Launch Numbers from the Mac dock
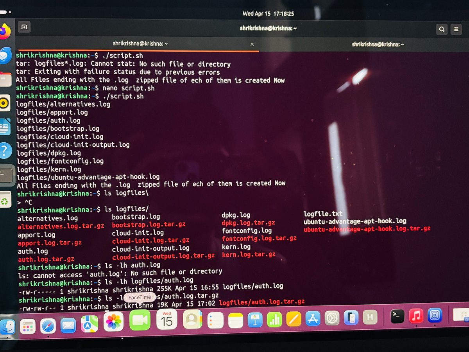 (274, 320)
